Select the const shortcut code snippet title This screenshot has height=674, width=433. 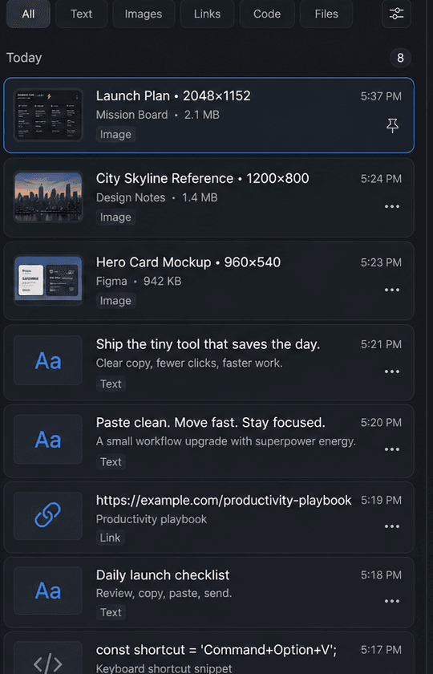216,651
